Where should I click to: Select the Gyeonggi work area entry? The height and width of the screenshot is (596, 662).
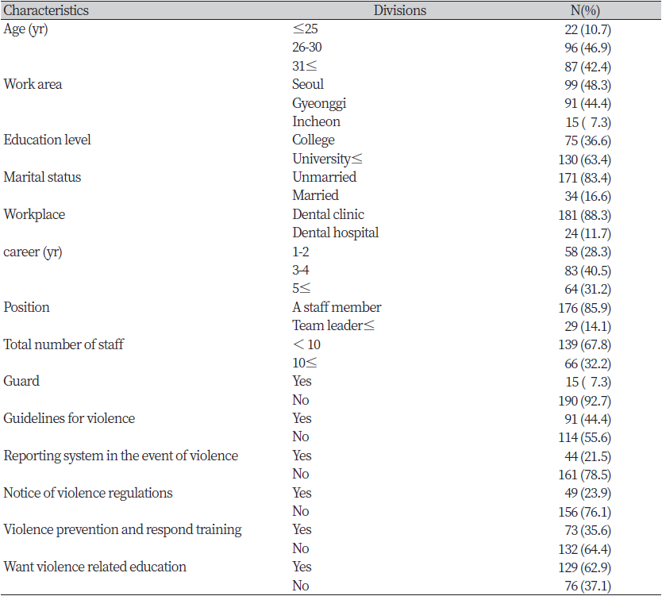[x=319, y=103]
